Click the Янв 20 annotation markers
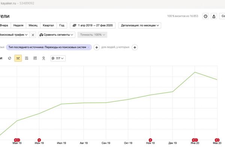 [x=195, y=140]
